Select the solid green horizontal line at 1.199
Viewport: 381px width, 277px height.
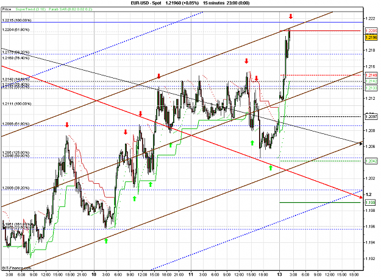[320, 202]
